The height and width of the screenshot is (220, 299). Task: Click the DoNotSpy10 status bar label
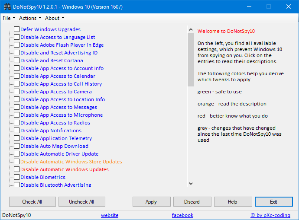(16, 215)
